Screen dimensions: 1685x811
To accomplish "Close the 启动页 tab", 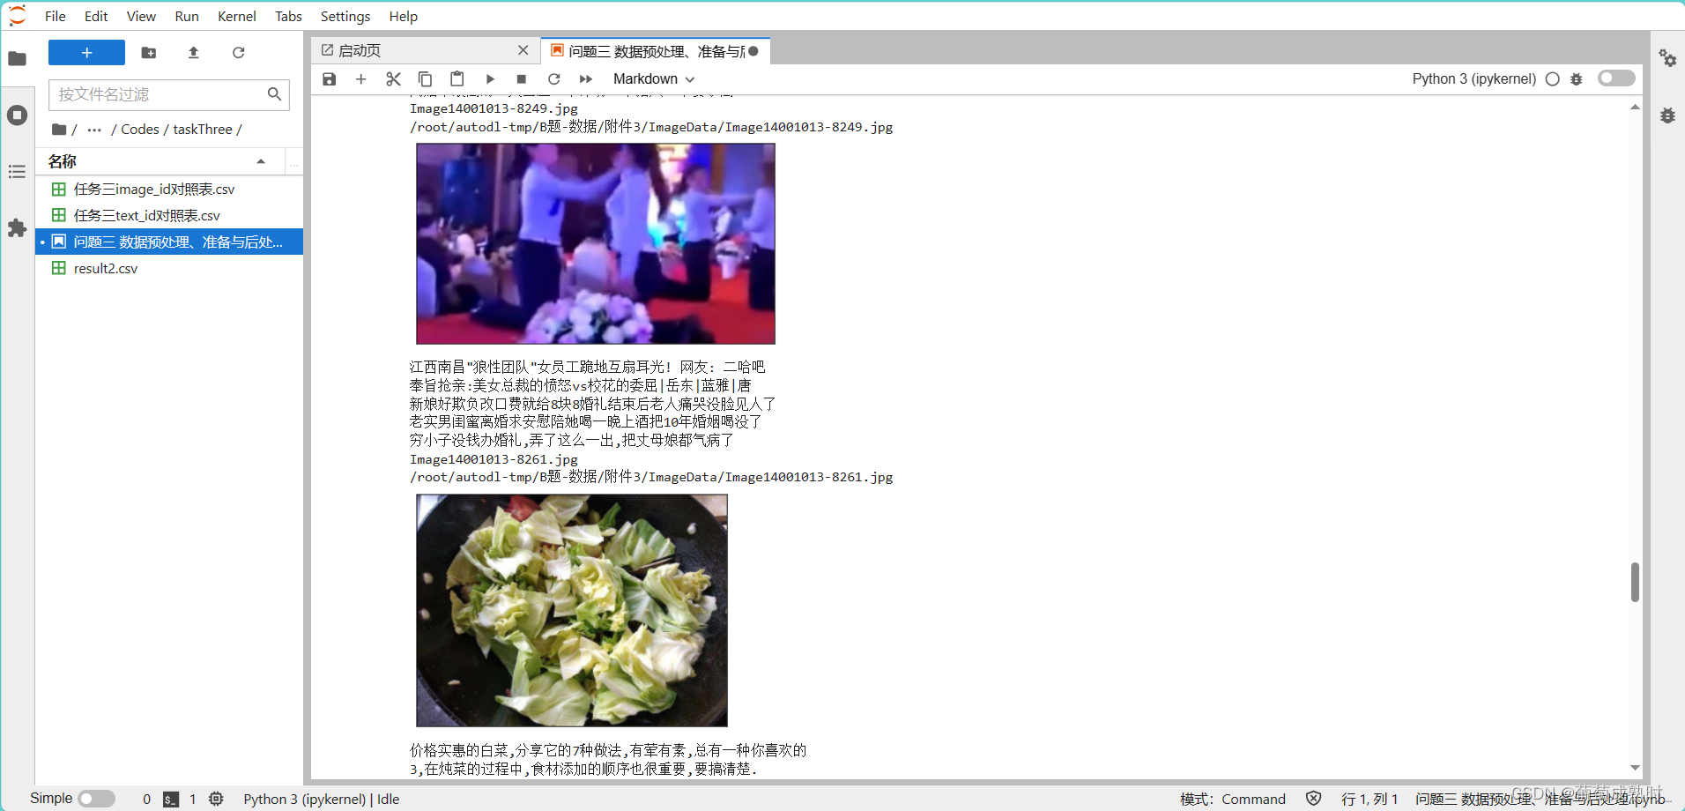I will click(523, 51).
